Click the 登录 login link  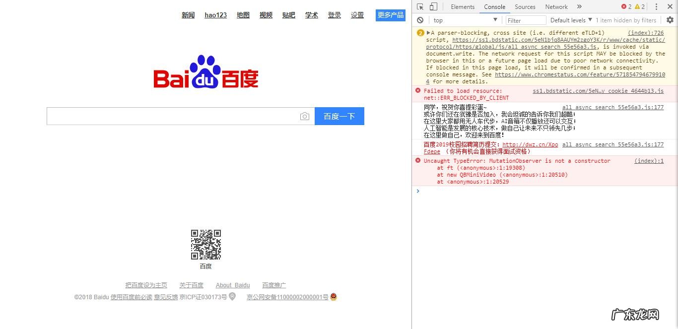(335, 15)
